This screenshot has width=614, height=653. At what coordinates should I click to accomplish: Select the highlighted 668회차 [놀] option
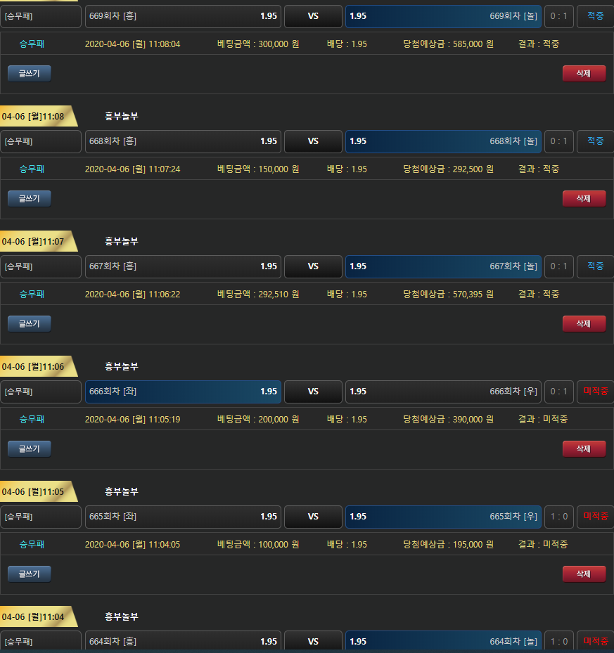(x=443, y=141)
